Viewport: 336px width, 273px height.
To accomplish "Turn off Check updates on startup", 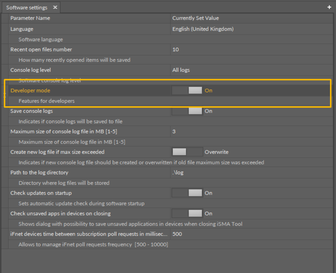I will (x=187, y=193).
